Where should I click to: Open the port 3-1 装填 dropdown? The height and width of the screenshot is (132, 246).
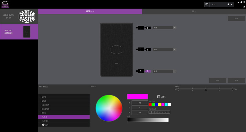click(175, 71)
